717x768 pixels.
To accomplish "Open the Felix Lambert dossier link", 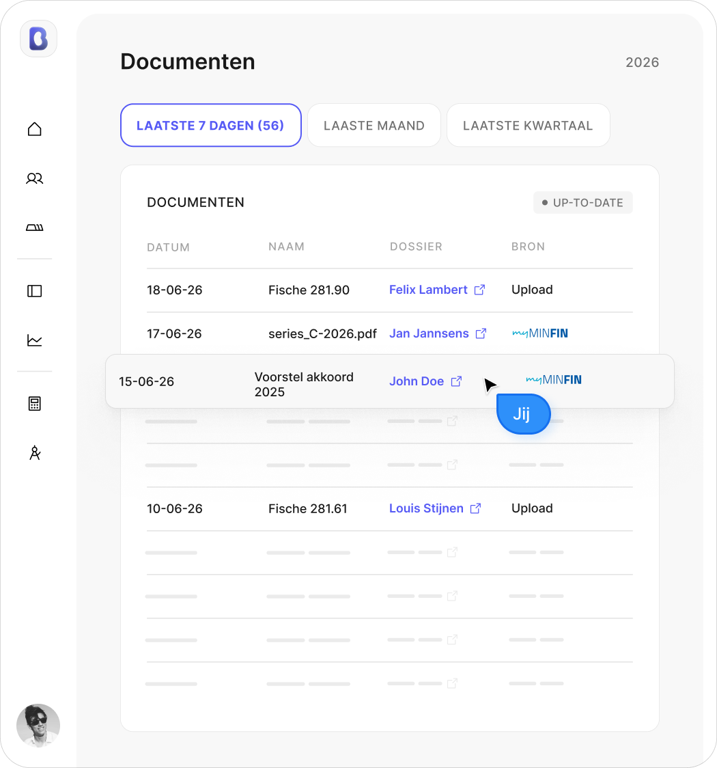I will (428, 290).
